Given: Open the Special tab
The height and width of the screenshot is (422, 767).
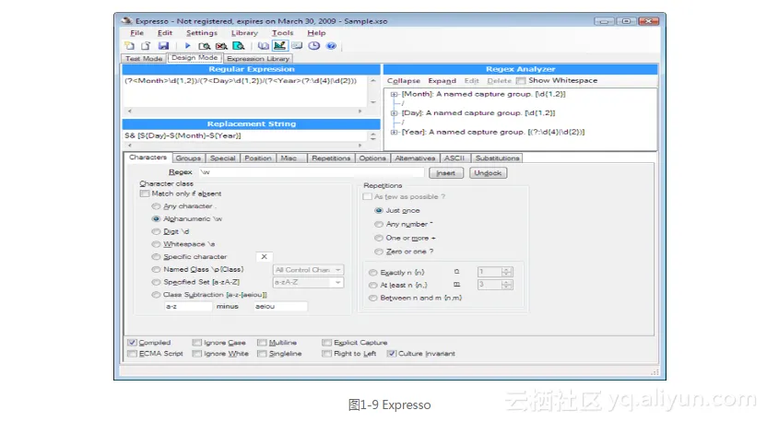Looking at the screenshot, I should (222, 158).
